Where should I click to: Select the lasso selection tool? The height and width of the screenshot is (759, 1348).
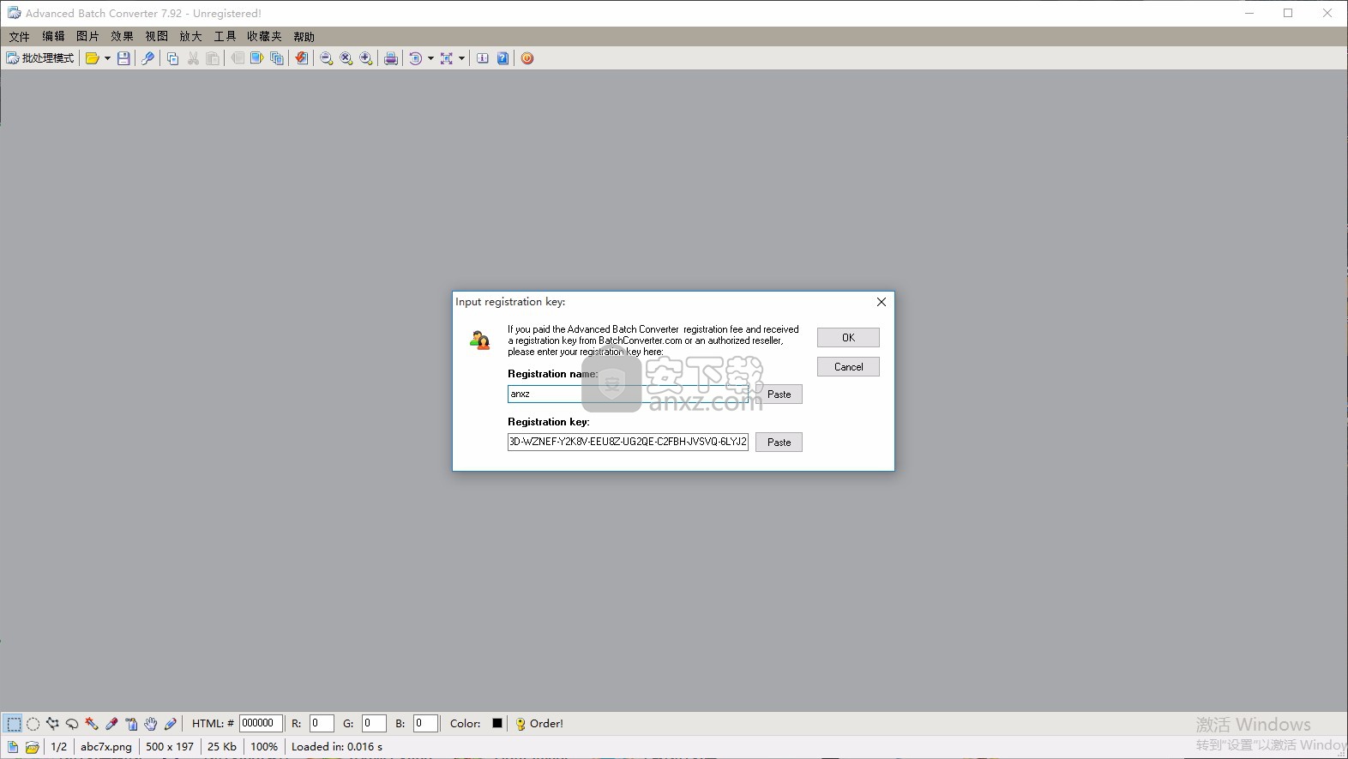pyautogui.click(x=72, y=724)
